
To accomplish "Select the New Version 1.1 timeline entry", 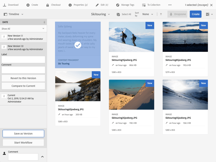I will pyautogui.click(x=23, y=37).
